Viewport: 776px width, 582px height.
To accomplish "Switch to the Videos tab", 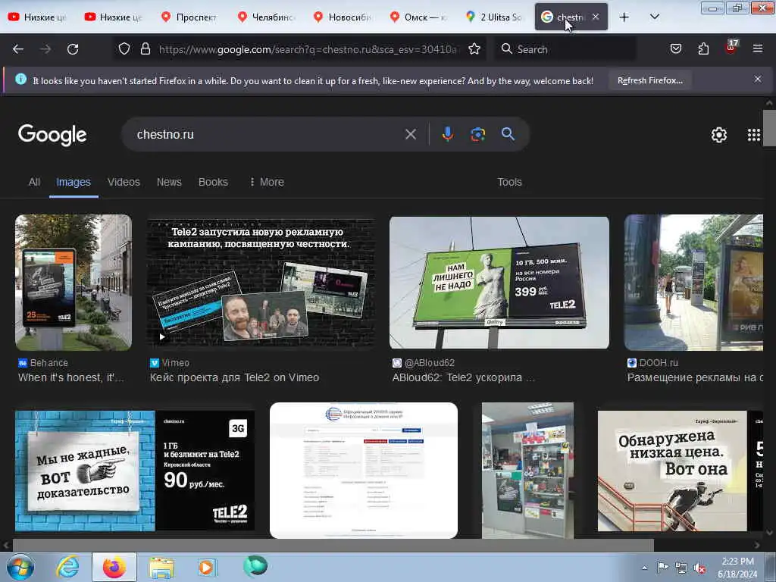I will pyautogui.click(x=124, y=182).
